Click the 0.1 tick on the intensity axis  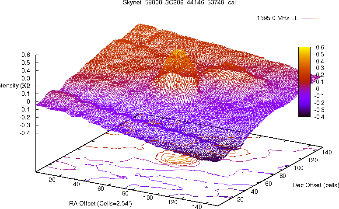(x=26, y=94)
